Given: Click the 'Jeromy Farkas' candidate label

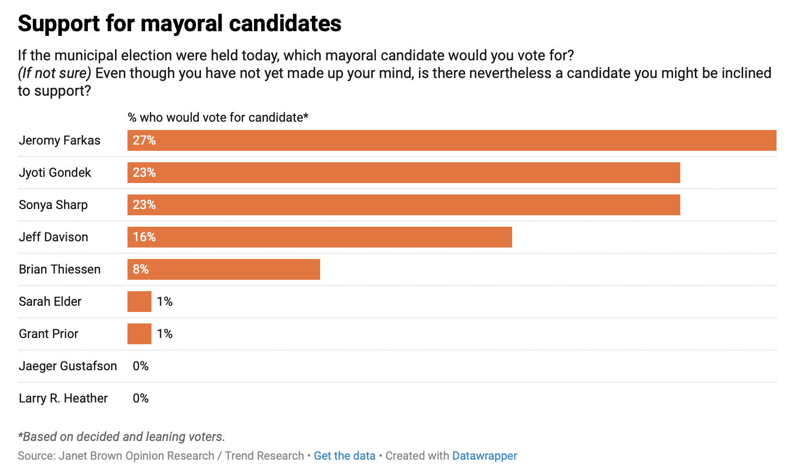Looking at the screenshot, I should (x=59, y=140).
